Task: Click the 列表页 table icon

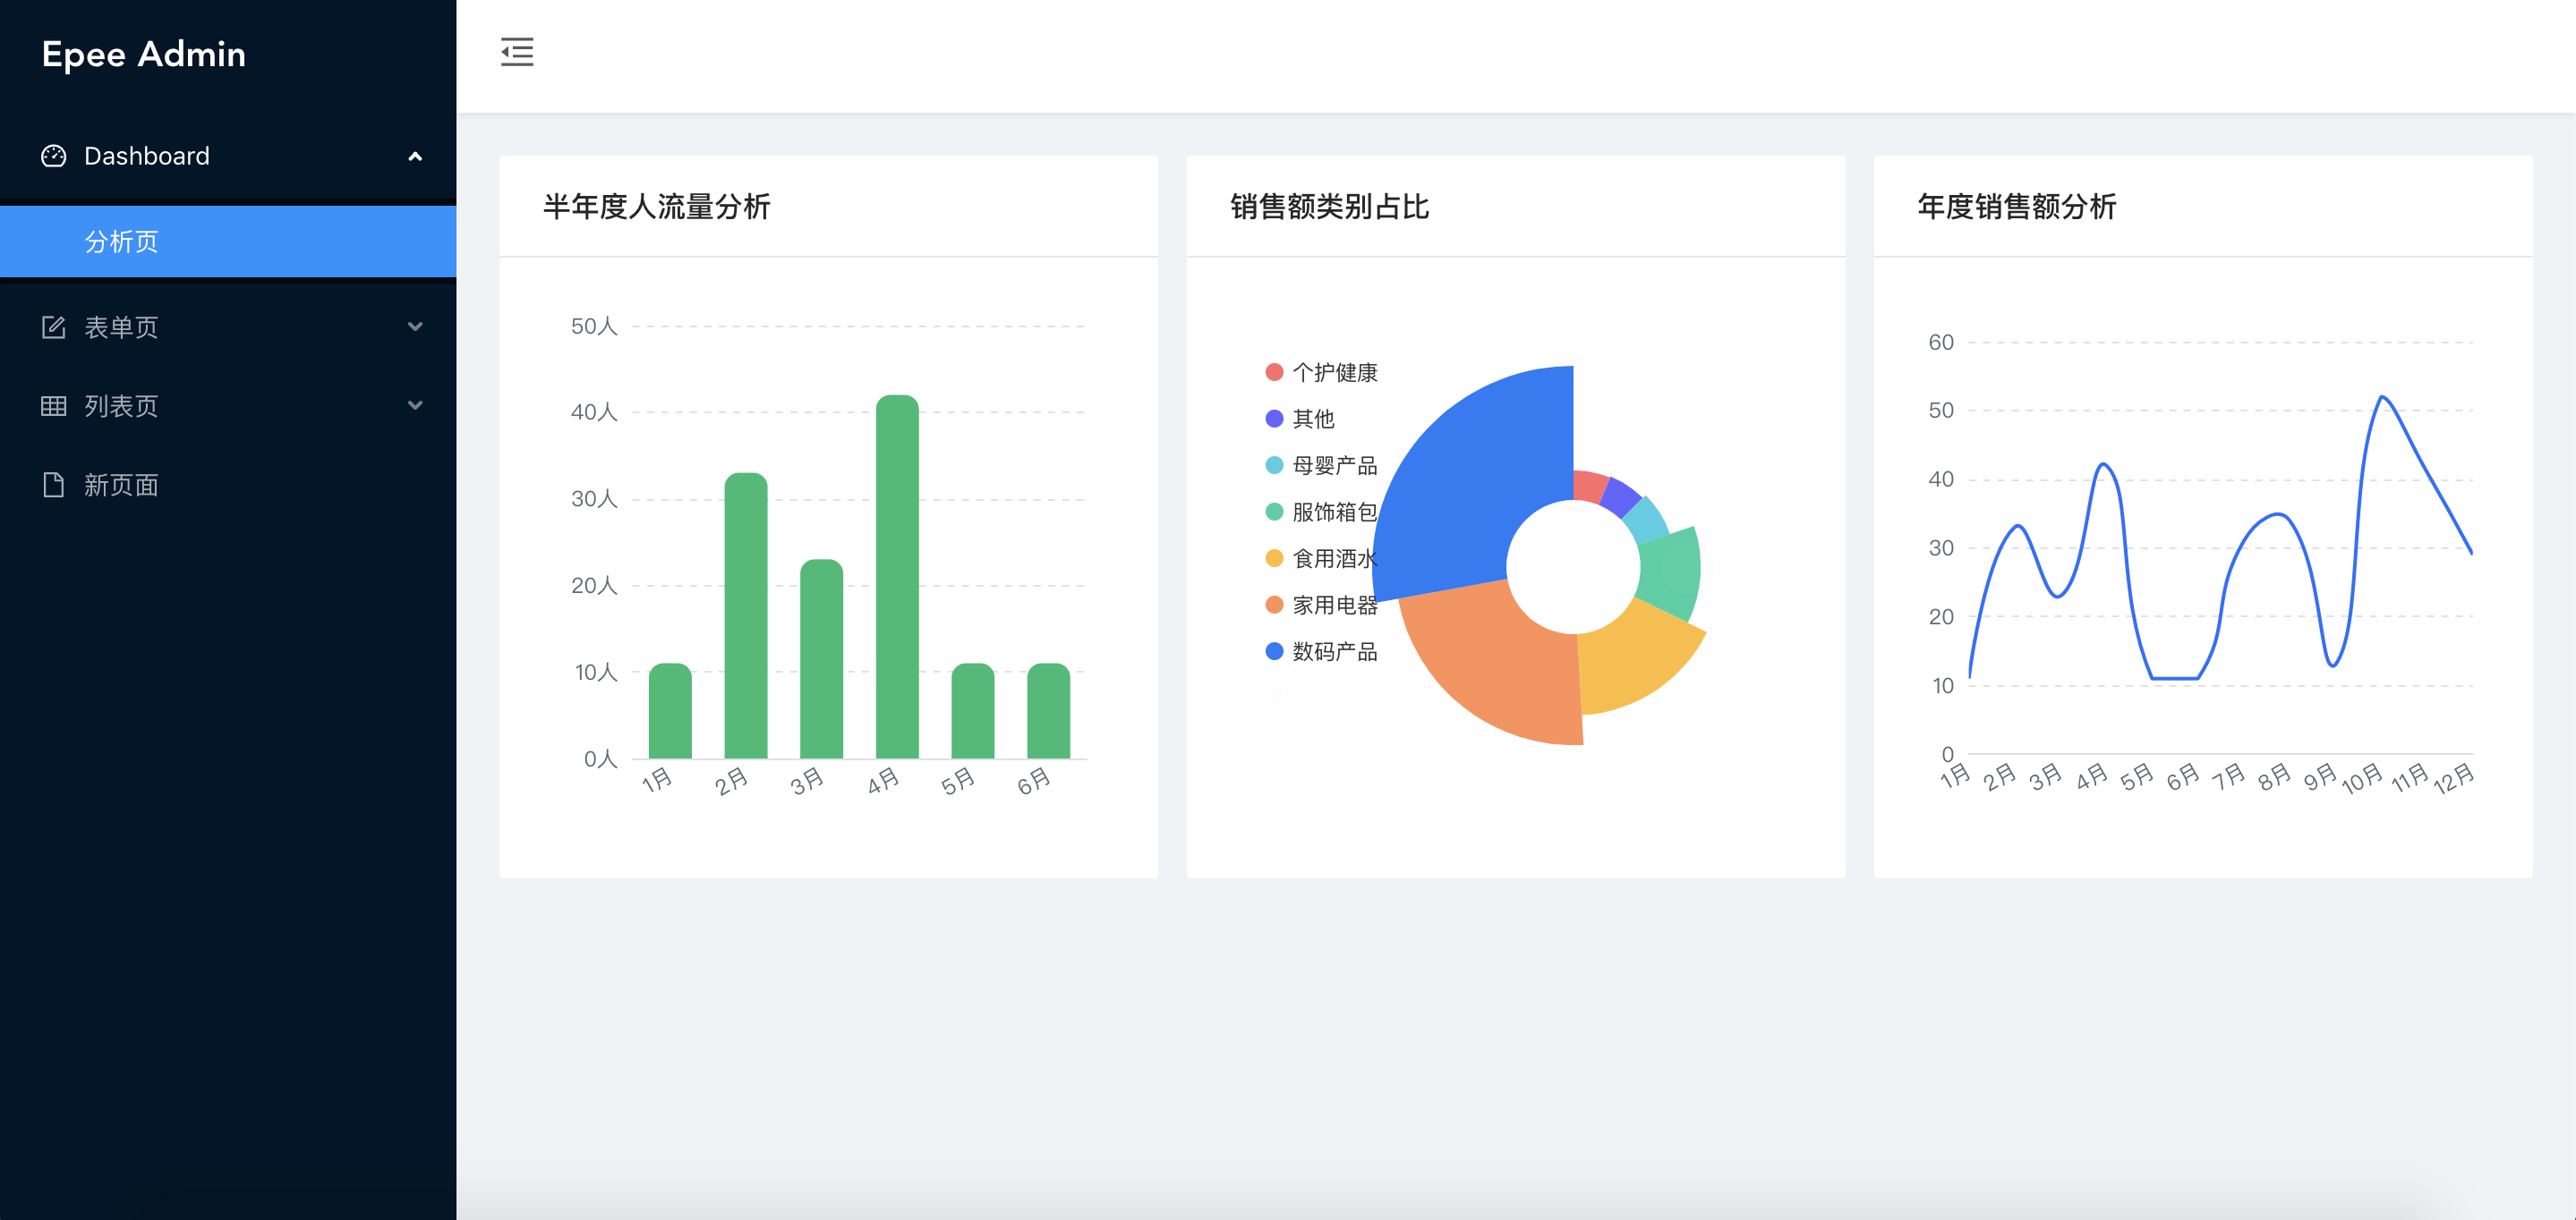Action: click(x=53, y=406)
